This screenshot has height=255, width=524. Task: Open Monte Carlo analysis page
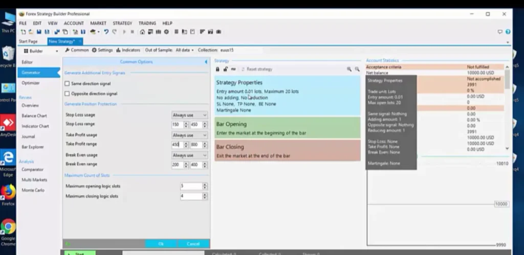coord(33,190)
